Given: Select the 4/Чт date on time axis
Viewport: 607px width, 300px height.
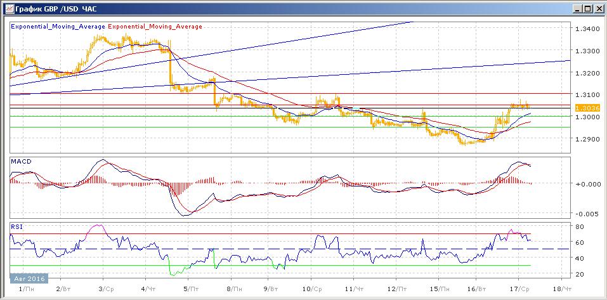Looking at the screenshot, I should 148,289.
